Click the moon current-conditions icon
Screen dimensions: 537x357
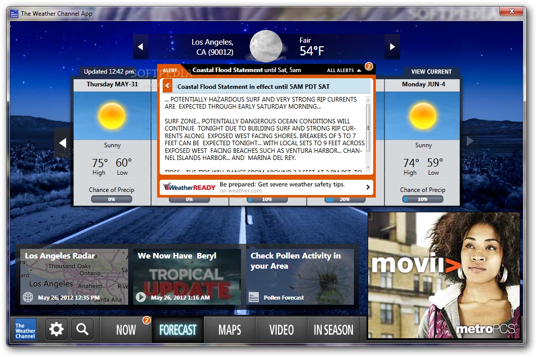pyautogui.click(x=266, y=47)
